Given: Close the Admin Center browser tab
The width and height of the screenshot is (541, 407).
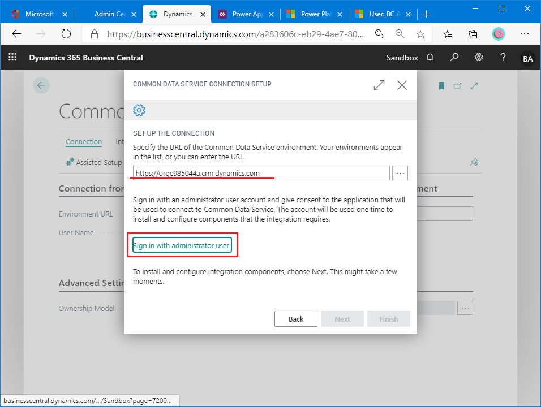Looking at the screenshot, I should [134, 15].
